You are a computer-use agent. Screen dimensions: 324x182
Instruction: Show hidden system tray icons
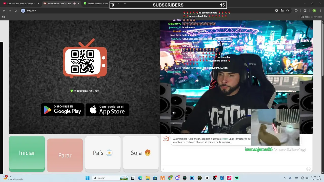[x=285, y=178]
